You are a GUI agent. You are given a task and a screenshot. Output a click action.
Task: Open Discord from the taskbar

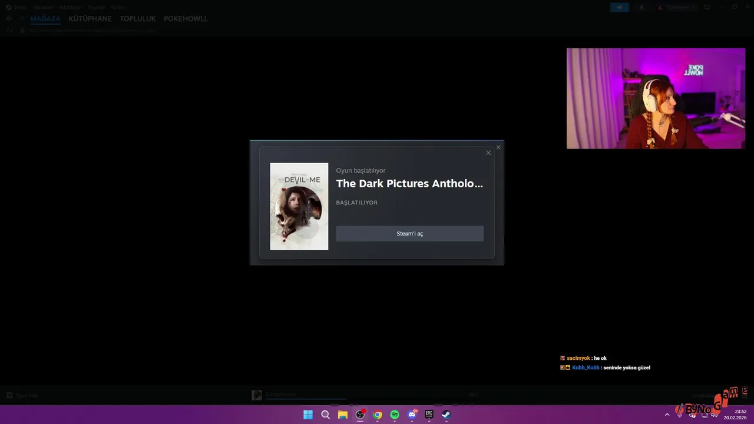(412, 415)
